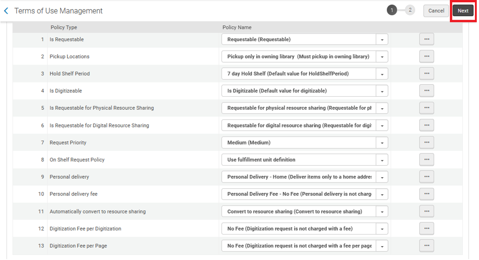
Task: Click ellipsis button for Personal delivery fee
Action: click(426, 194)
